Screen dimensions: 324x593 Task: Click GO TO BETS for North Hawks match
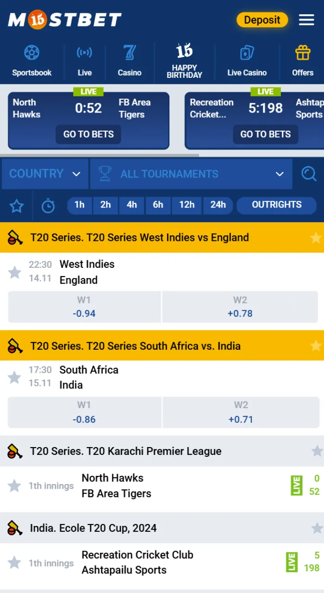(x=88, y=134)
